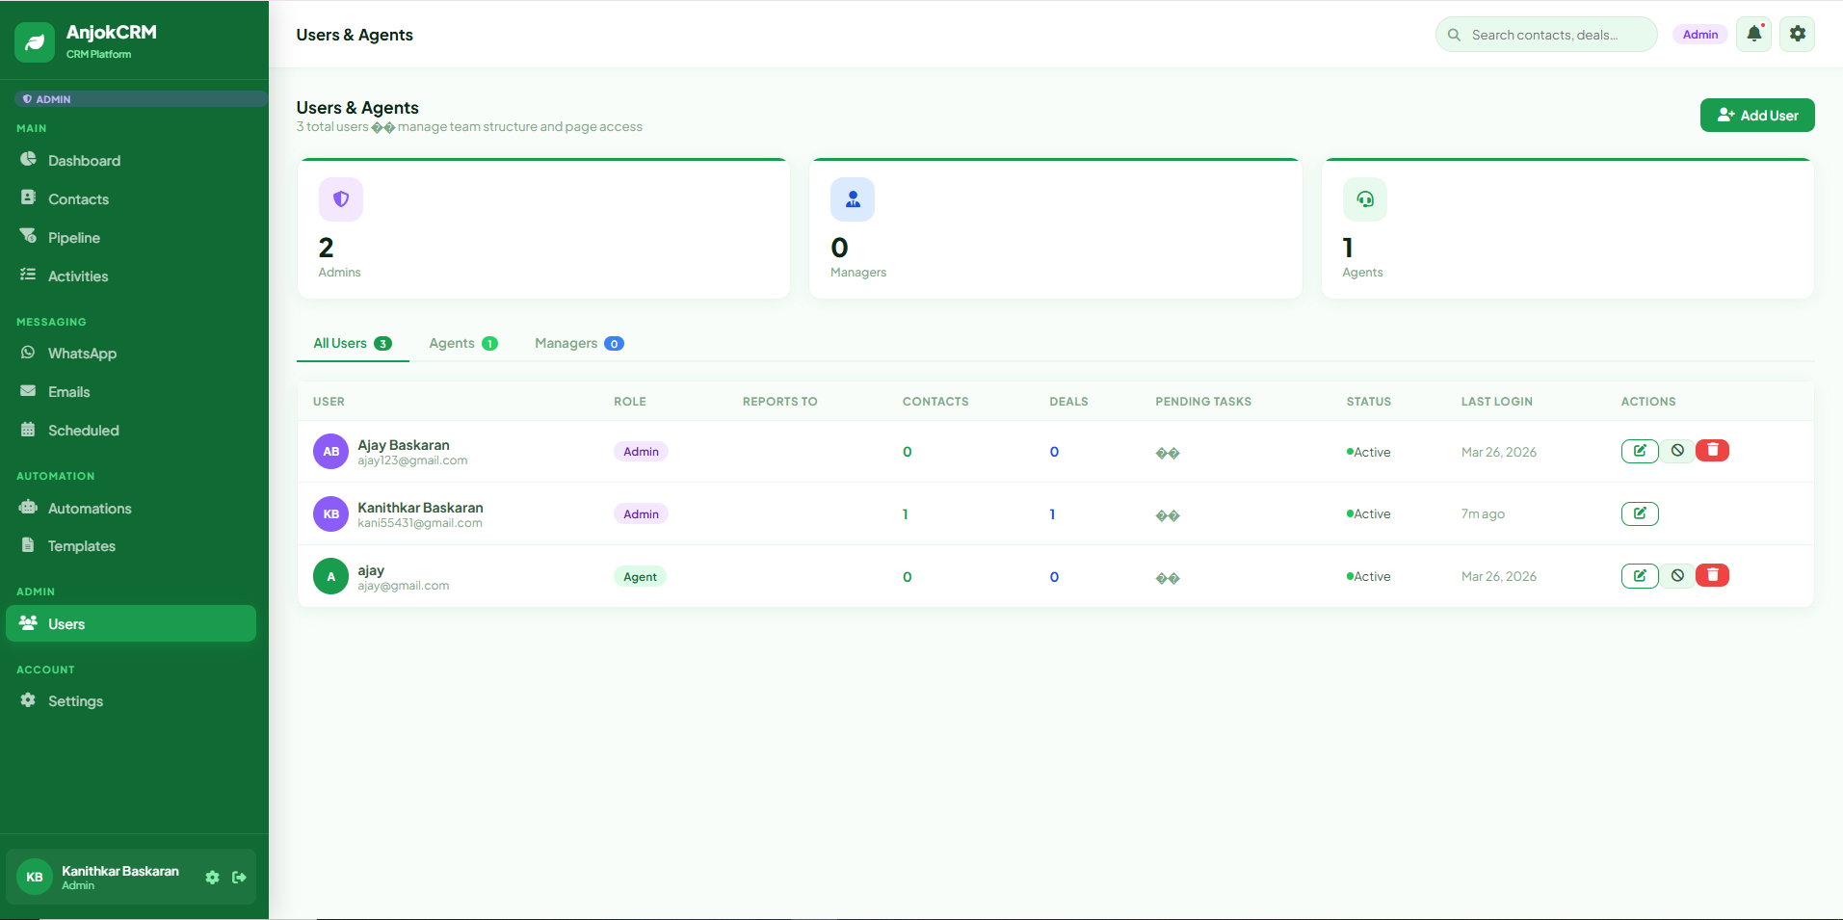
Task: Disable user Ajay Baskaran with block icon
Action: pos(1677,451)
